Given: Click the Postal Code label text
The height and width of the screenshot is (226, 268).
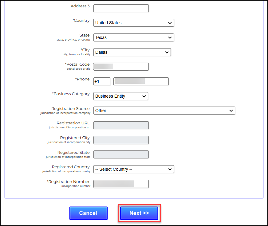Looking at the screenshot, I should tap(78, 64).
